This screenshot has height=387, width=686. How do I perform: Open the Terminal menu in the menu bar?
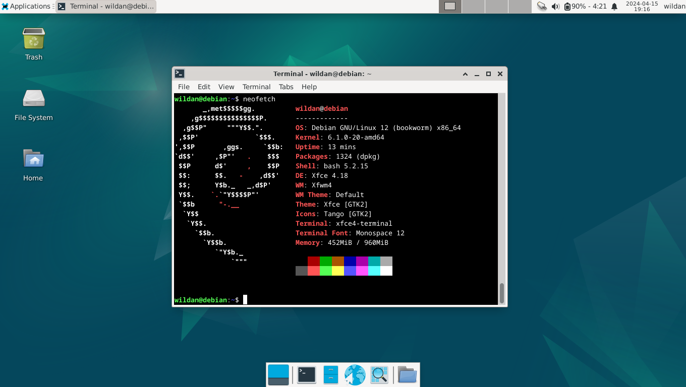coord(256,87)
